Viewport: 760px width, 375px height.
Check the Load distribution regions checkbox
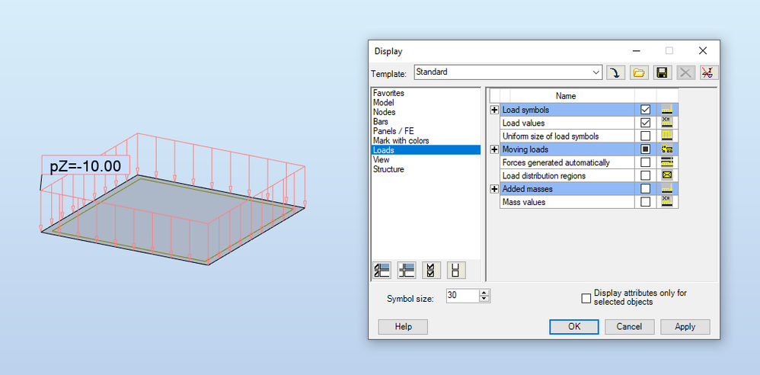[x=645, y=175]
